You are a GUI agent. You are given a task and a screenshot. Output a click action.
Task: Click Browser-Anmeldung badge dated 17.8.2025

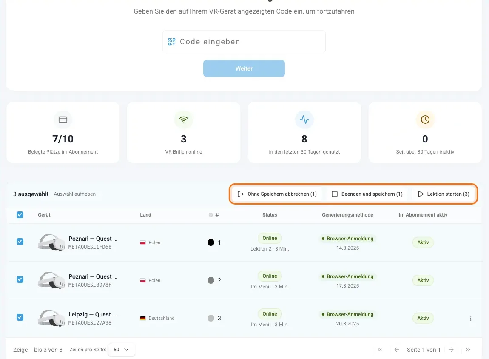[347, 276]
